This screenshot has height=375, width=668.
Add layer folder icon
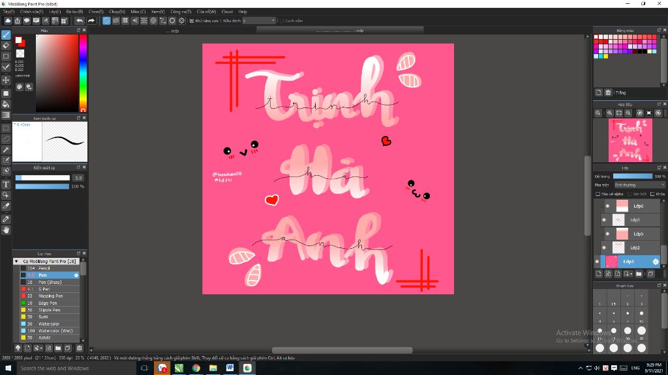[639, 274]
